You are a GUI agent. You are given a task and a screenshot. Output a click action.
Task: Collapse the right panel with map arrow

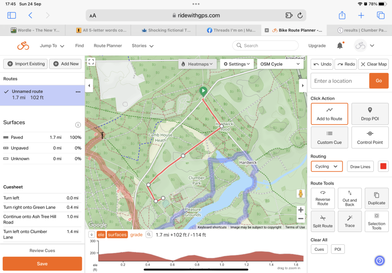(303, 86)
